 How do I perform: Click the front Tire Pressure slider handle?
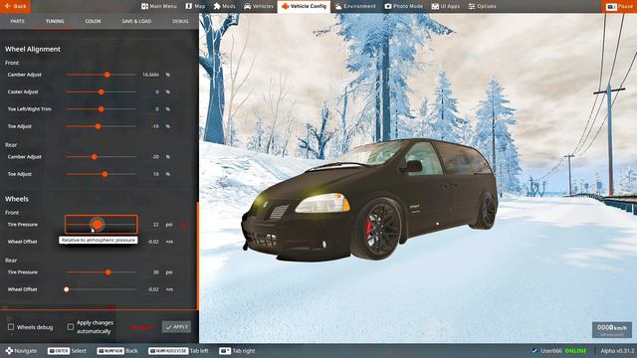pos(98,225)
